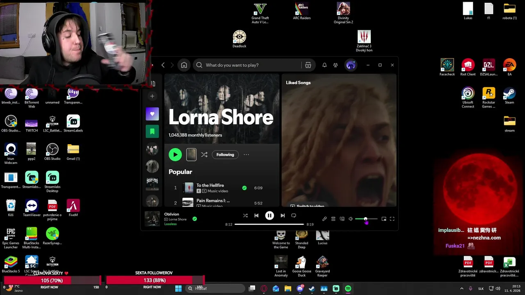Open Facecheck desktop icon
This screenshot has width=525, height=295.
447,68
